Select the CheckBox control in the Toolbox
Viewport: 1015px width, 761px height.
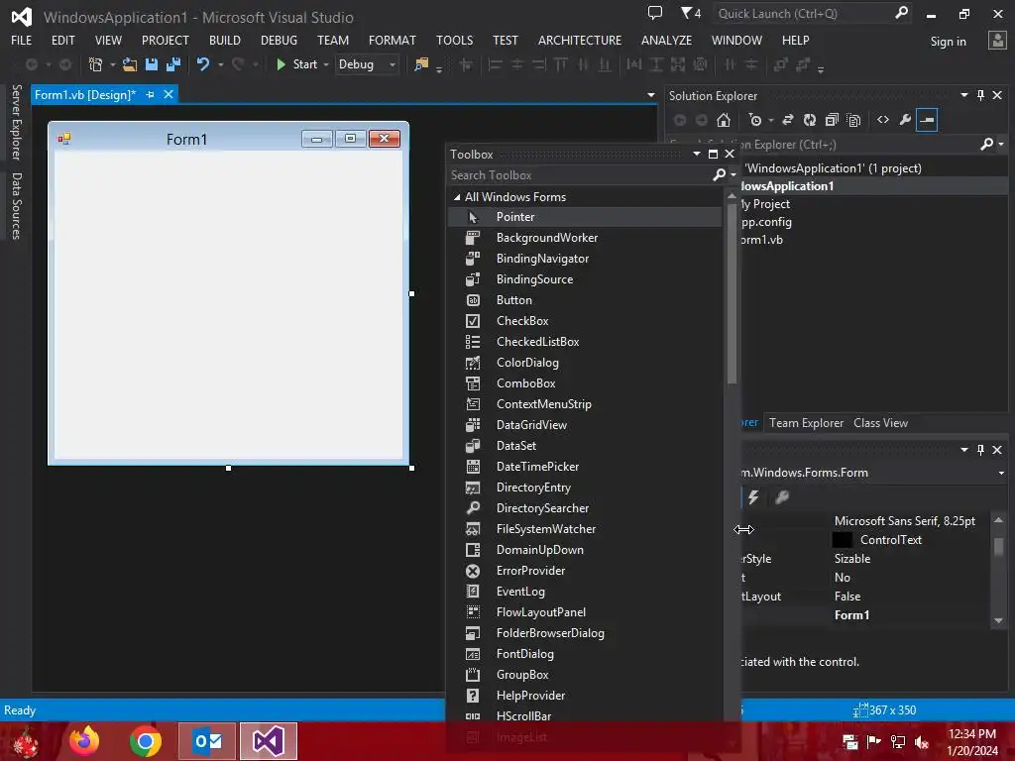(585, 321)
